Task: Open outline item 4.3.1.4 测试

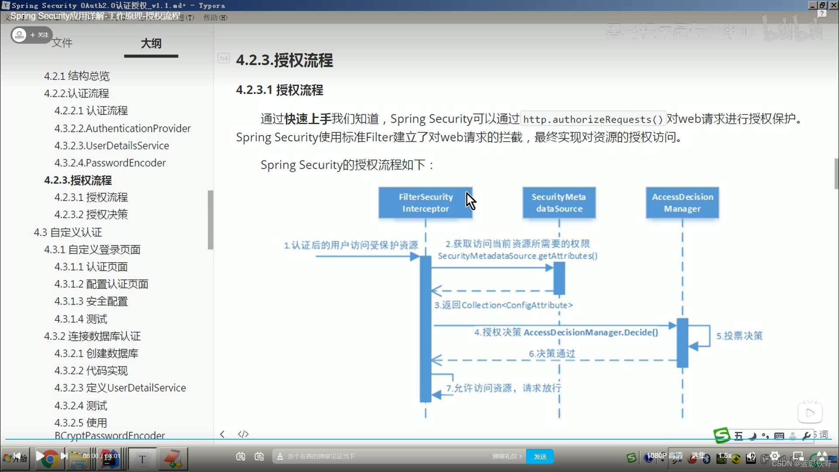Action: (x=81, y=319)
